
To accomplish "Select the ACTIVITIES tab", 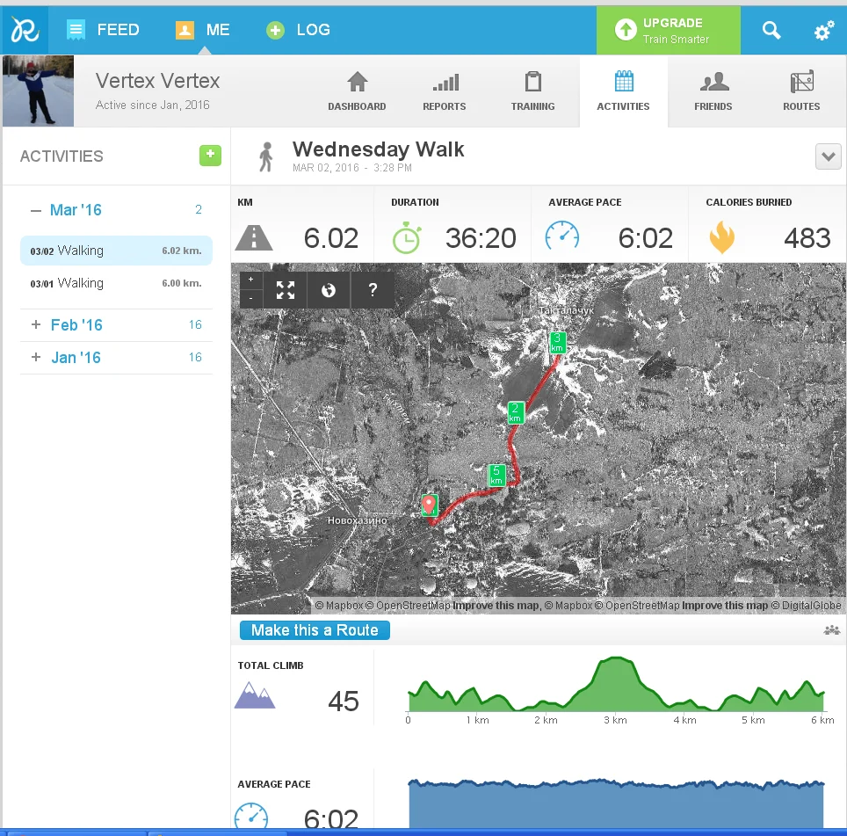I will tap(623, 91).
